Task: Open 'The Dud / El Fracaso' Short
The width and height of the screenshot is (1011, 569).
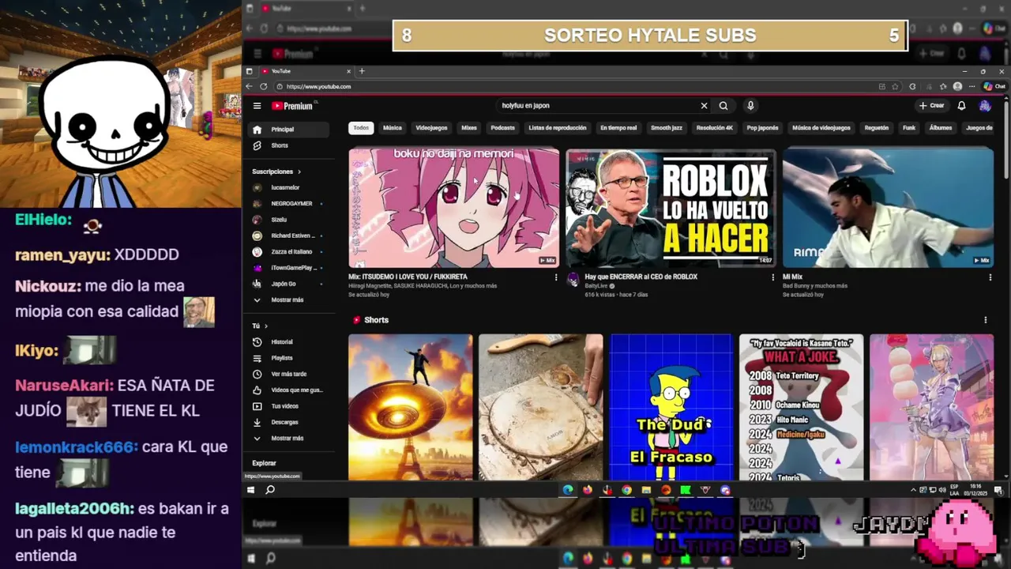Action: pyautogui.click(x=671, y=407)
